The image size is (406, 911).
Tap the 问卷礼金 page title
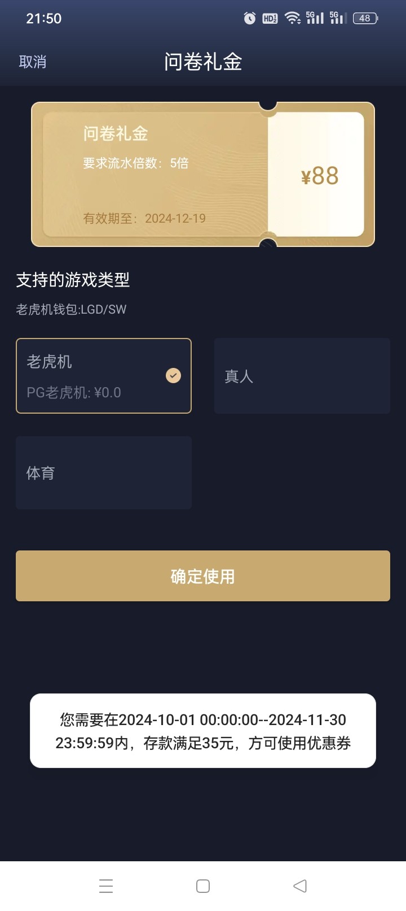point(203,62)
